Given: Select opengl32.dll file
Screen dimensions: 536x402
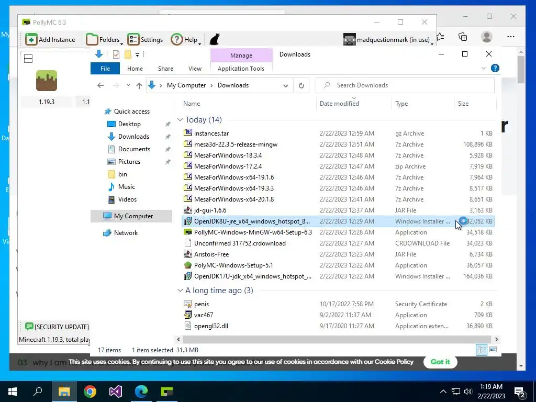Looking at the screenshot, I should pos(211,326).
